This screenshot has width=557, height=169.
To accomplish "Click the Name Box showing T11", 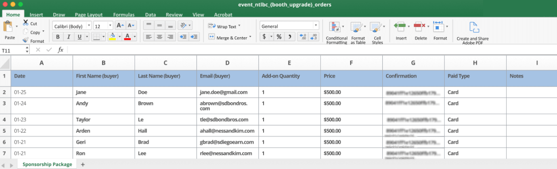I will tap(13, 50).
